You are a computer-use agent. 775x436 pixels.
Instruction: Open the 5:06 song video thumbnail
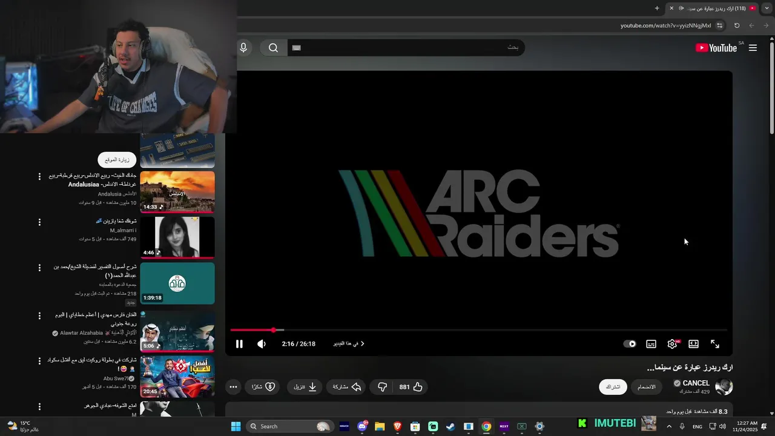tap(177, 331)
